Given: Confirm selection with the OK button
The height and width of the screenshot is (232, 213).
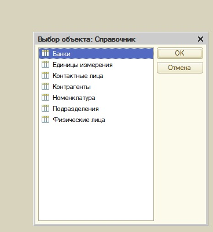Looking at the screenshot, I should 180,53.
